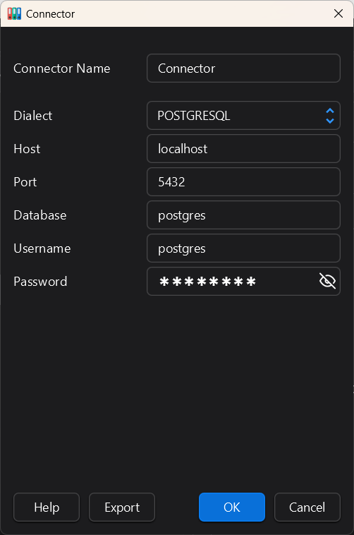Click the "Username" label

(x=42, y=248)
